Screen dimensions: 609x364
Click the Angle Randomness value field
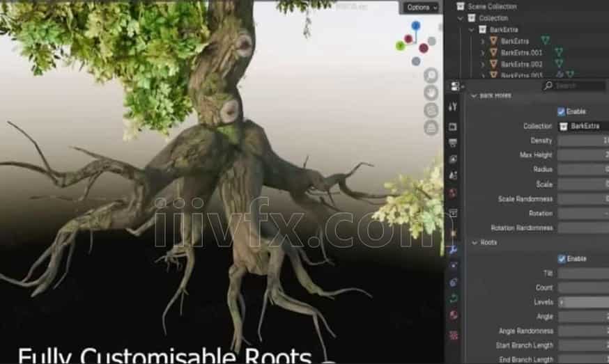pyautogui.click(x=583, y=331)
